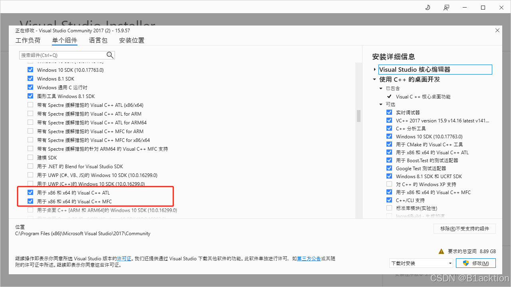Viewport: 511px width, 287px height.
Task: Open the 第三方公告 link
Action: pyautogui.click(x=309, y=259)
